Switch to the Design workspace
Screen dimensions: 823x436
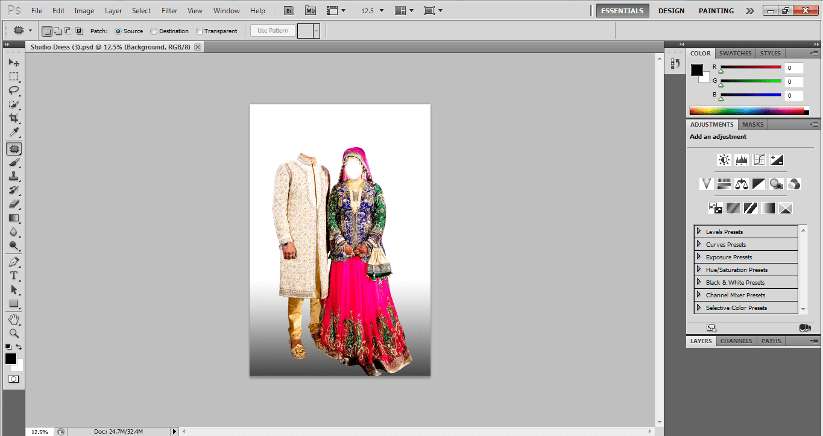coord(671,11)
